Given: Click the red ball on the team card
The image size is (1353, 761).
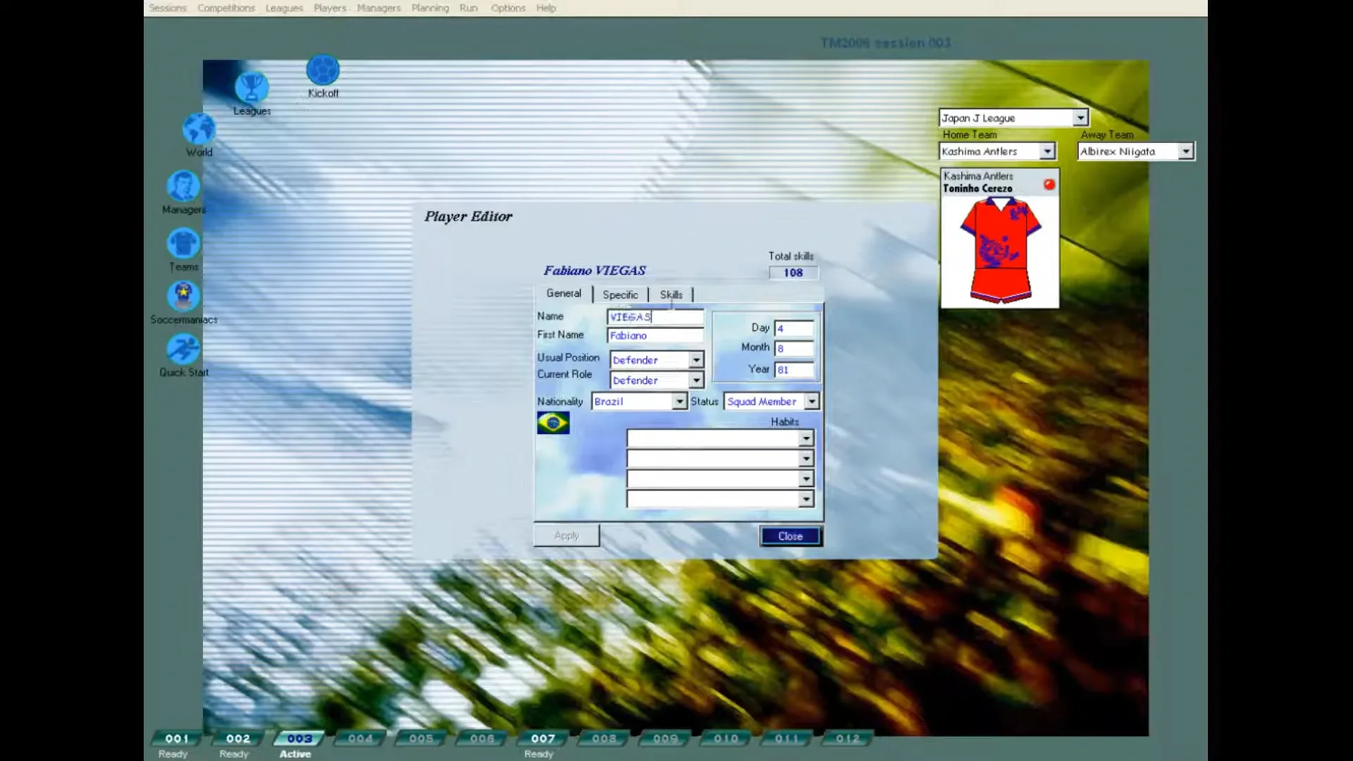Looking at the screenshot, I should [1049, 185].
